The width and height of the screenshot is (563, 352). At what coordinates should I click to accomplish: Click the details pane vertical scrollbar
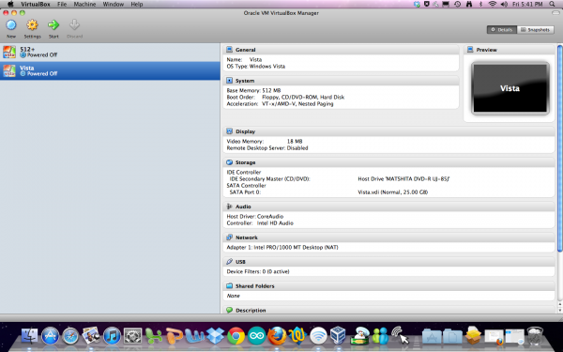tap(560, 148)
